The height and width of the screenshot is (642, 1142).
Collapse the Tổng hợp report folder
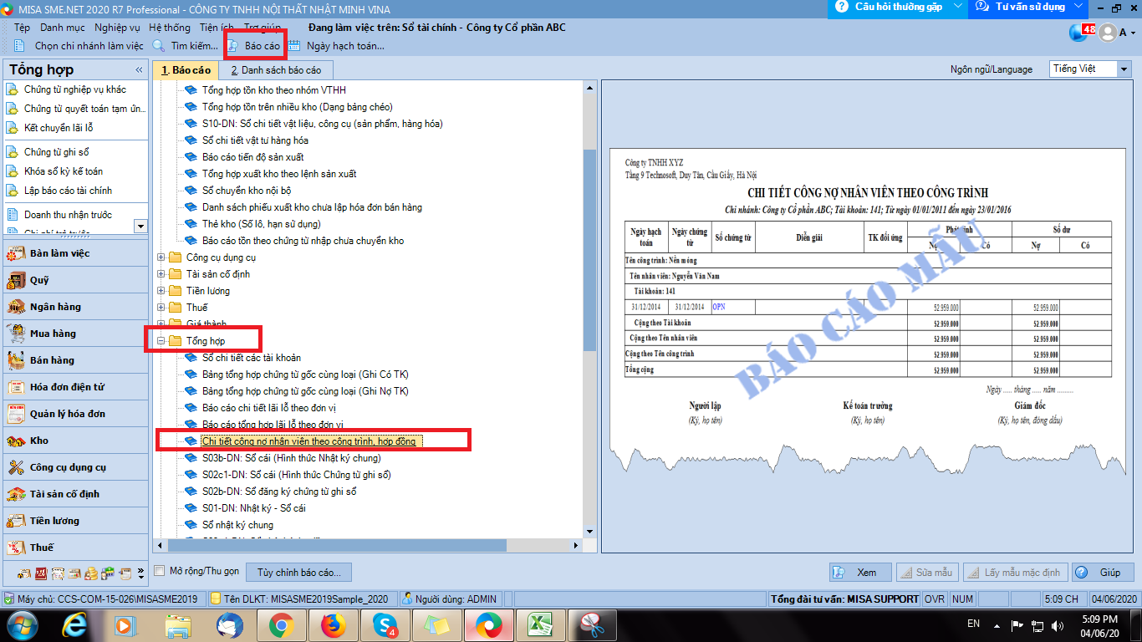click(x=161, y=341)
